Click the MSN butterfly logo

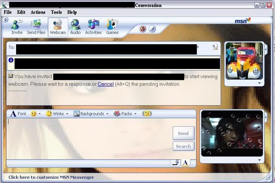tap(243, 21)
